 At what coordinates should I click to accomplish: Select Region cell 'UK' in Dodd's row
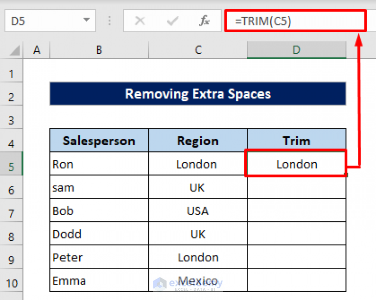pyautogui.click(x=198, y=234)
